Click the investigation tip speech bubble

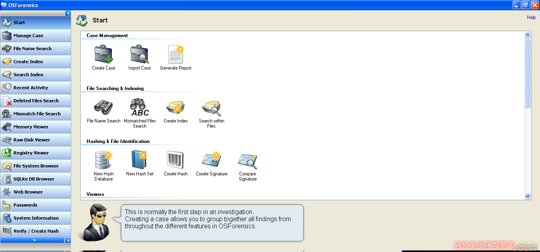tap(212, 223)
